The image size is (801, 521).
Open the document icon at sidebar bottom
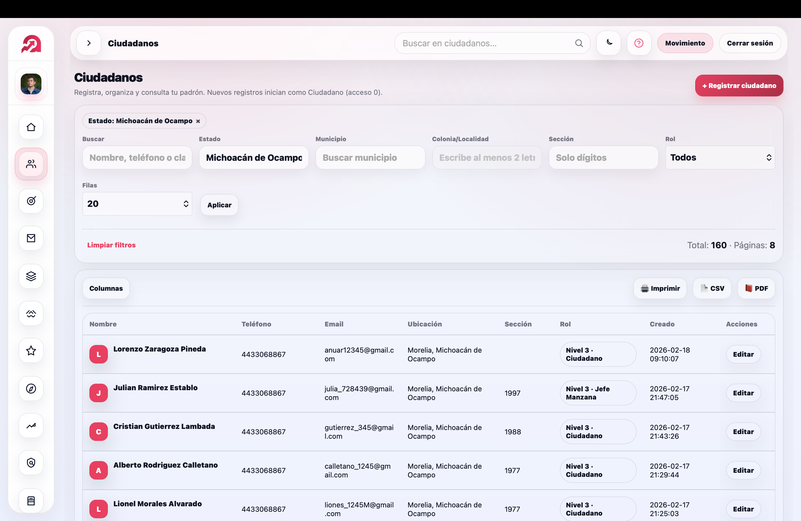(x=31, y=501)
